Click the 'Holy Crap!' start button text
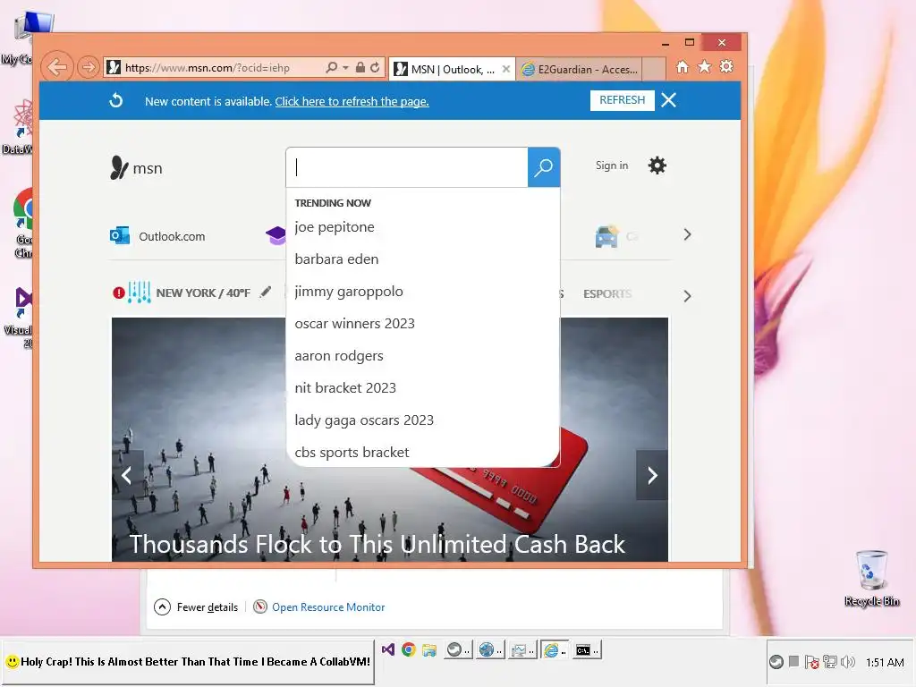 pyautogui.click(x=195, y=662)
